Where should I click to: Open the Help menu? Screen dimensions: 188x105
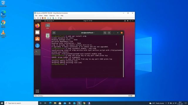click(x=62, y=15)
